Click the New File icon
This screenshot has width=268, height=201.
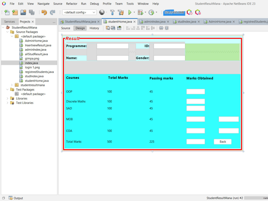(x=7, y=12)
